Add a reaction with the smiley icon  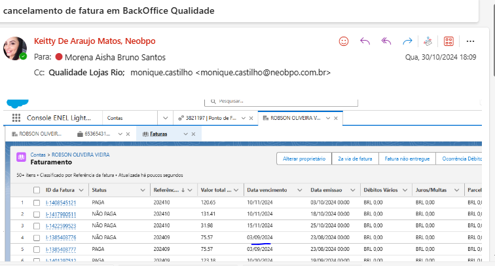tap(344, 41)
